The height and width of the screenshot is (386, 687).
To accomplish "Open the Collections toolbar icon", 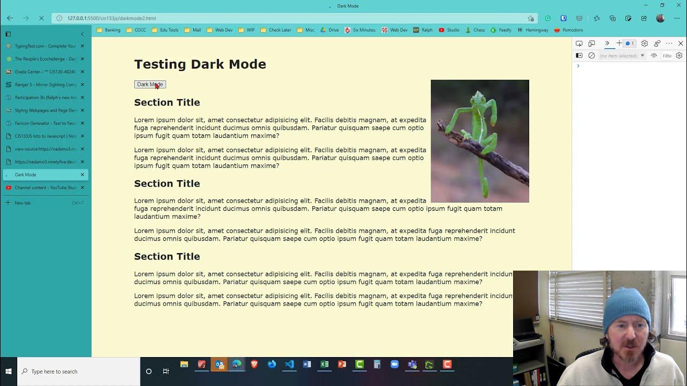I will 612,18.
